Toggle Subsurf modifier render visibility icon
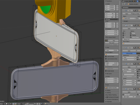 pyautogui.click(x=134, y=48)
